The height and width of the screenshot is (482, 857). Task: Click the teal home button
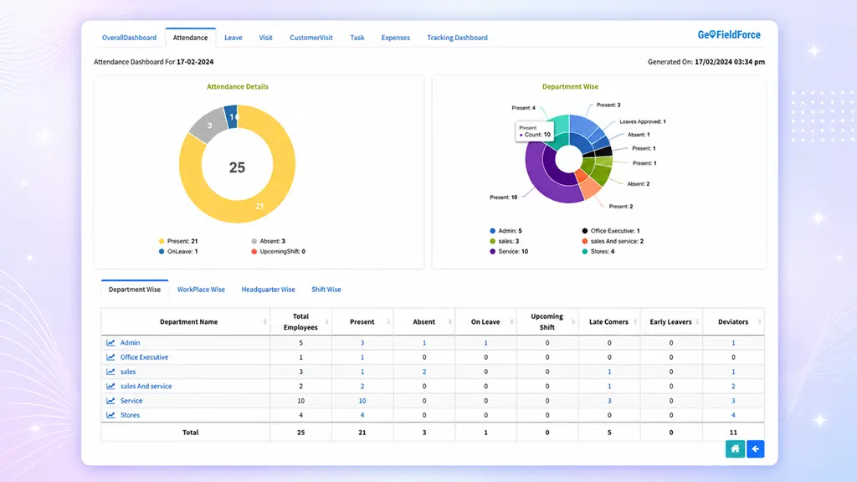[x=735, y=449]
